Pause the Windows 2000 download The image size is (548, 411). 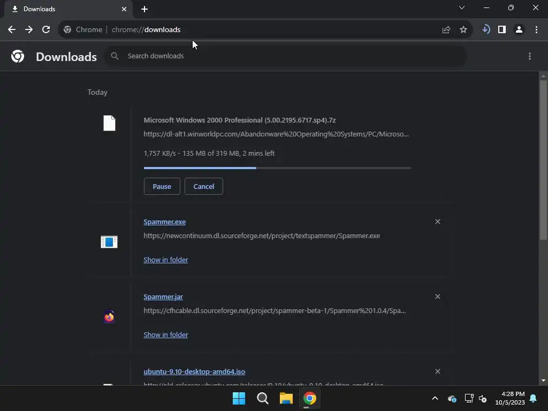pos(162,186)
